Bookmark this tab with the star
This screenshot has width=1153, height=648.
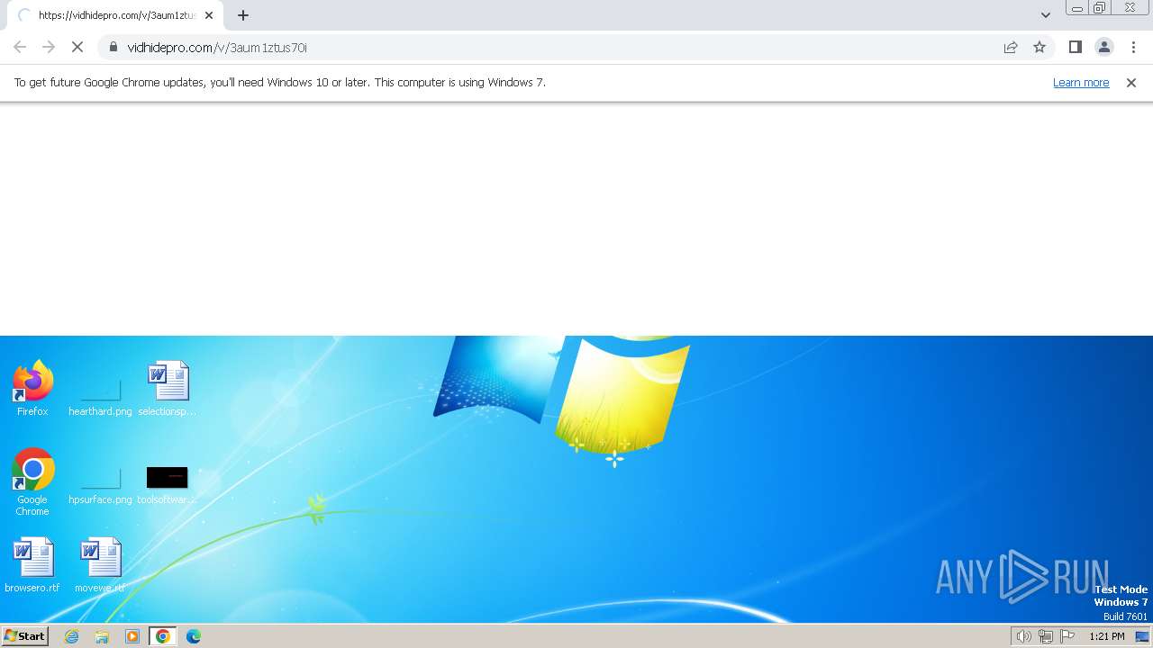(x=1040, y=47)
